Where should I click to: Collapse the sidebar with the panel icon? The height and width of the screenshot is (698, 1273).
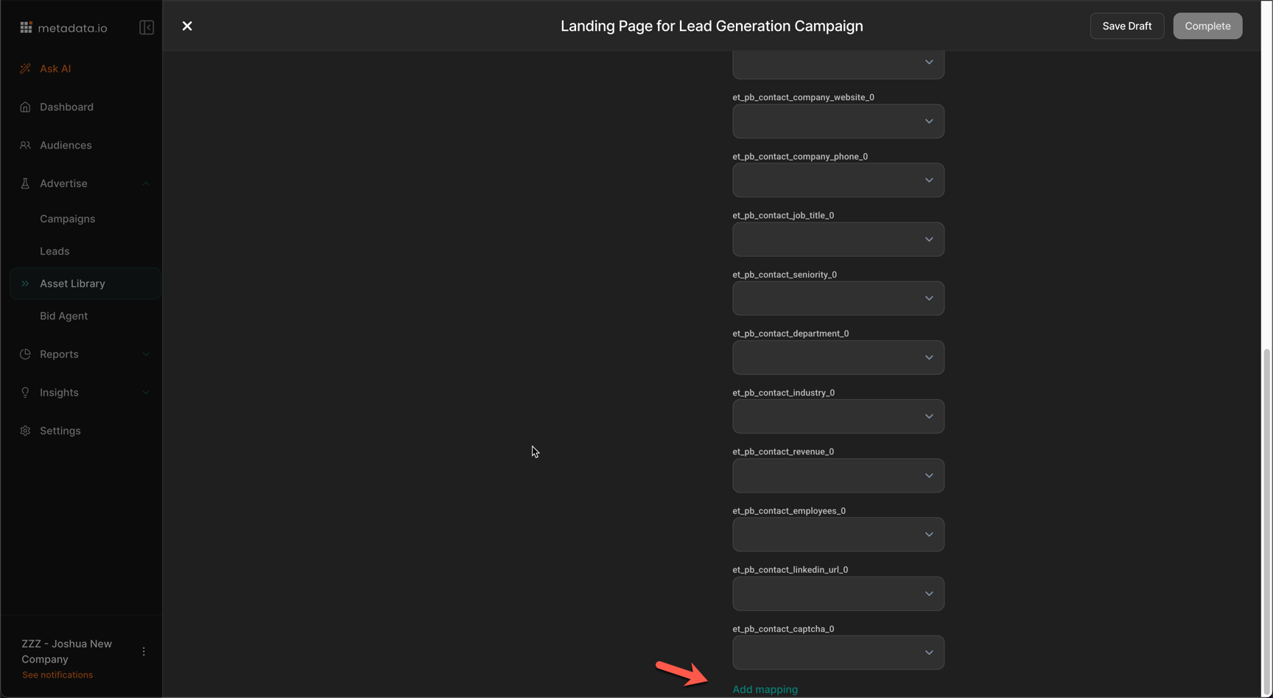click(147, 27)
